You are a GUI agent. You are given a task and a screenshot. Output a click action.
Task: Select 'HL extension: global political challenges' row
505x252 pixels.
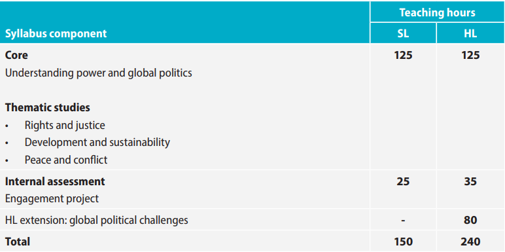tap(252, 220)
